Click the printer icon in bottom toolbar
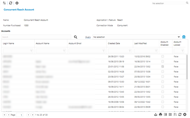Screen dimensions: 190x118 pos(161,115)
